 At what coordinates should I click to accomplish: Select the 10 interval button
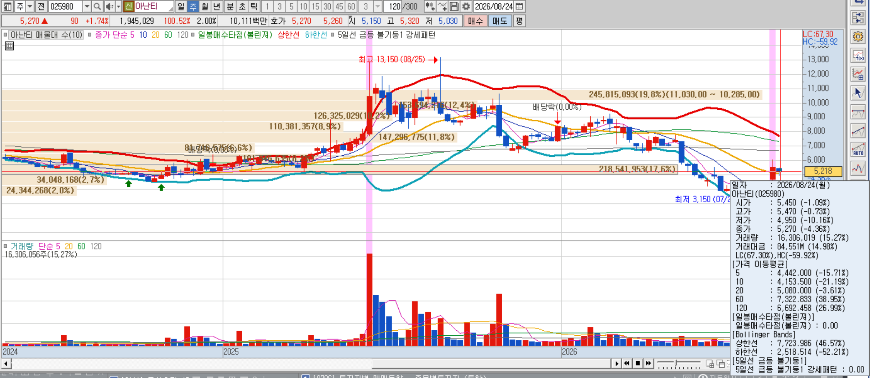pyautogui.click(x=303, y=6)
